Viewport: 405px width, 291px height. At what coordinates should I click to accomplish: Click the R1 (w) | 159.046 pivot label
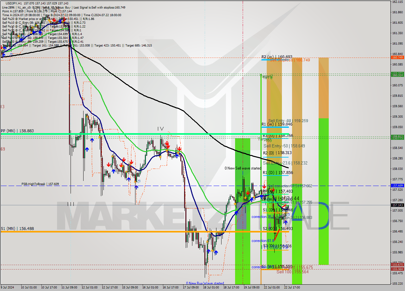coord(277,124)
